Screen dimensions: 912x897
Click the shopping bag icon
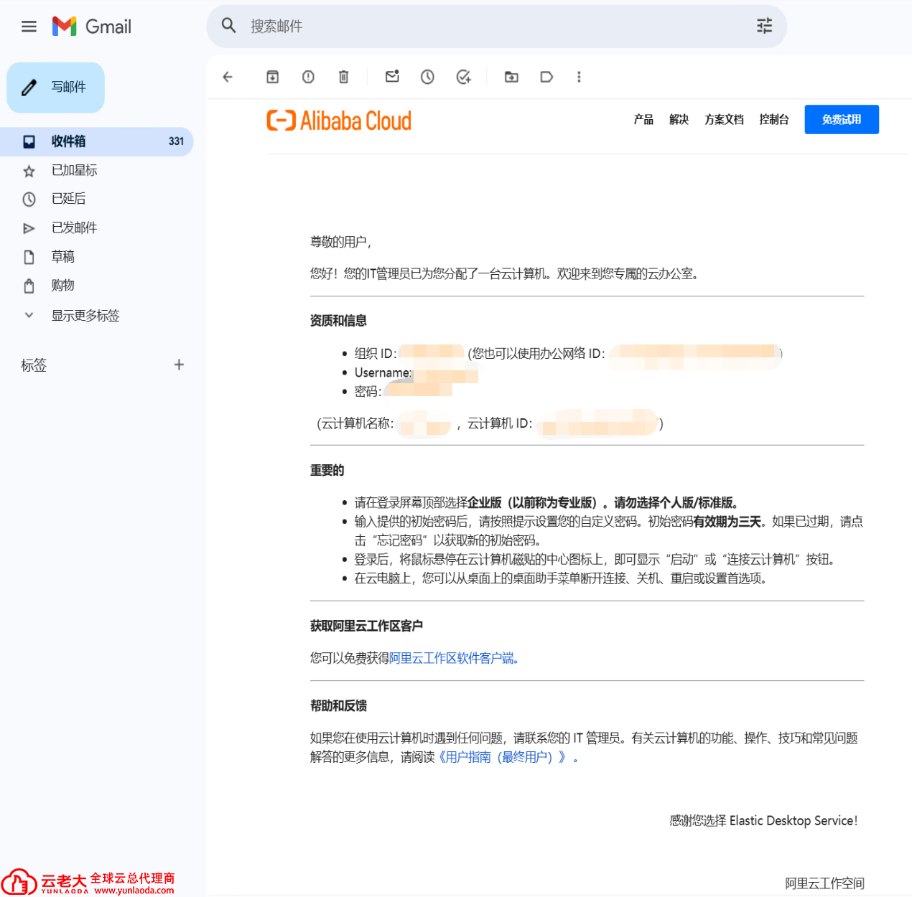pos(29,286)
